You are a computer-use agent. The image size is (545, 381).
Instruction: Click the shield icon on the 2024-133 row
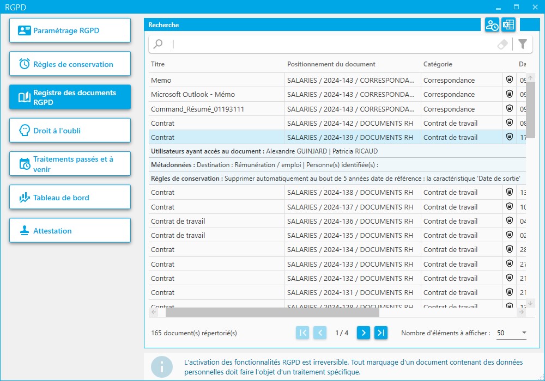(x=510, y=264)
